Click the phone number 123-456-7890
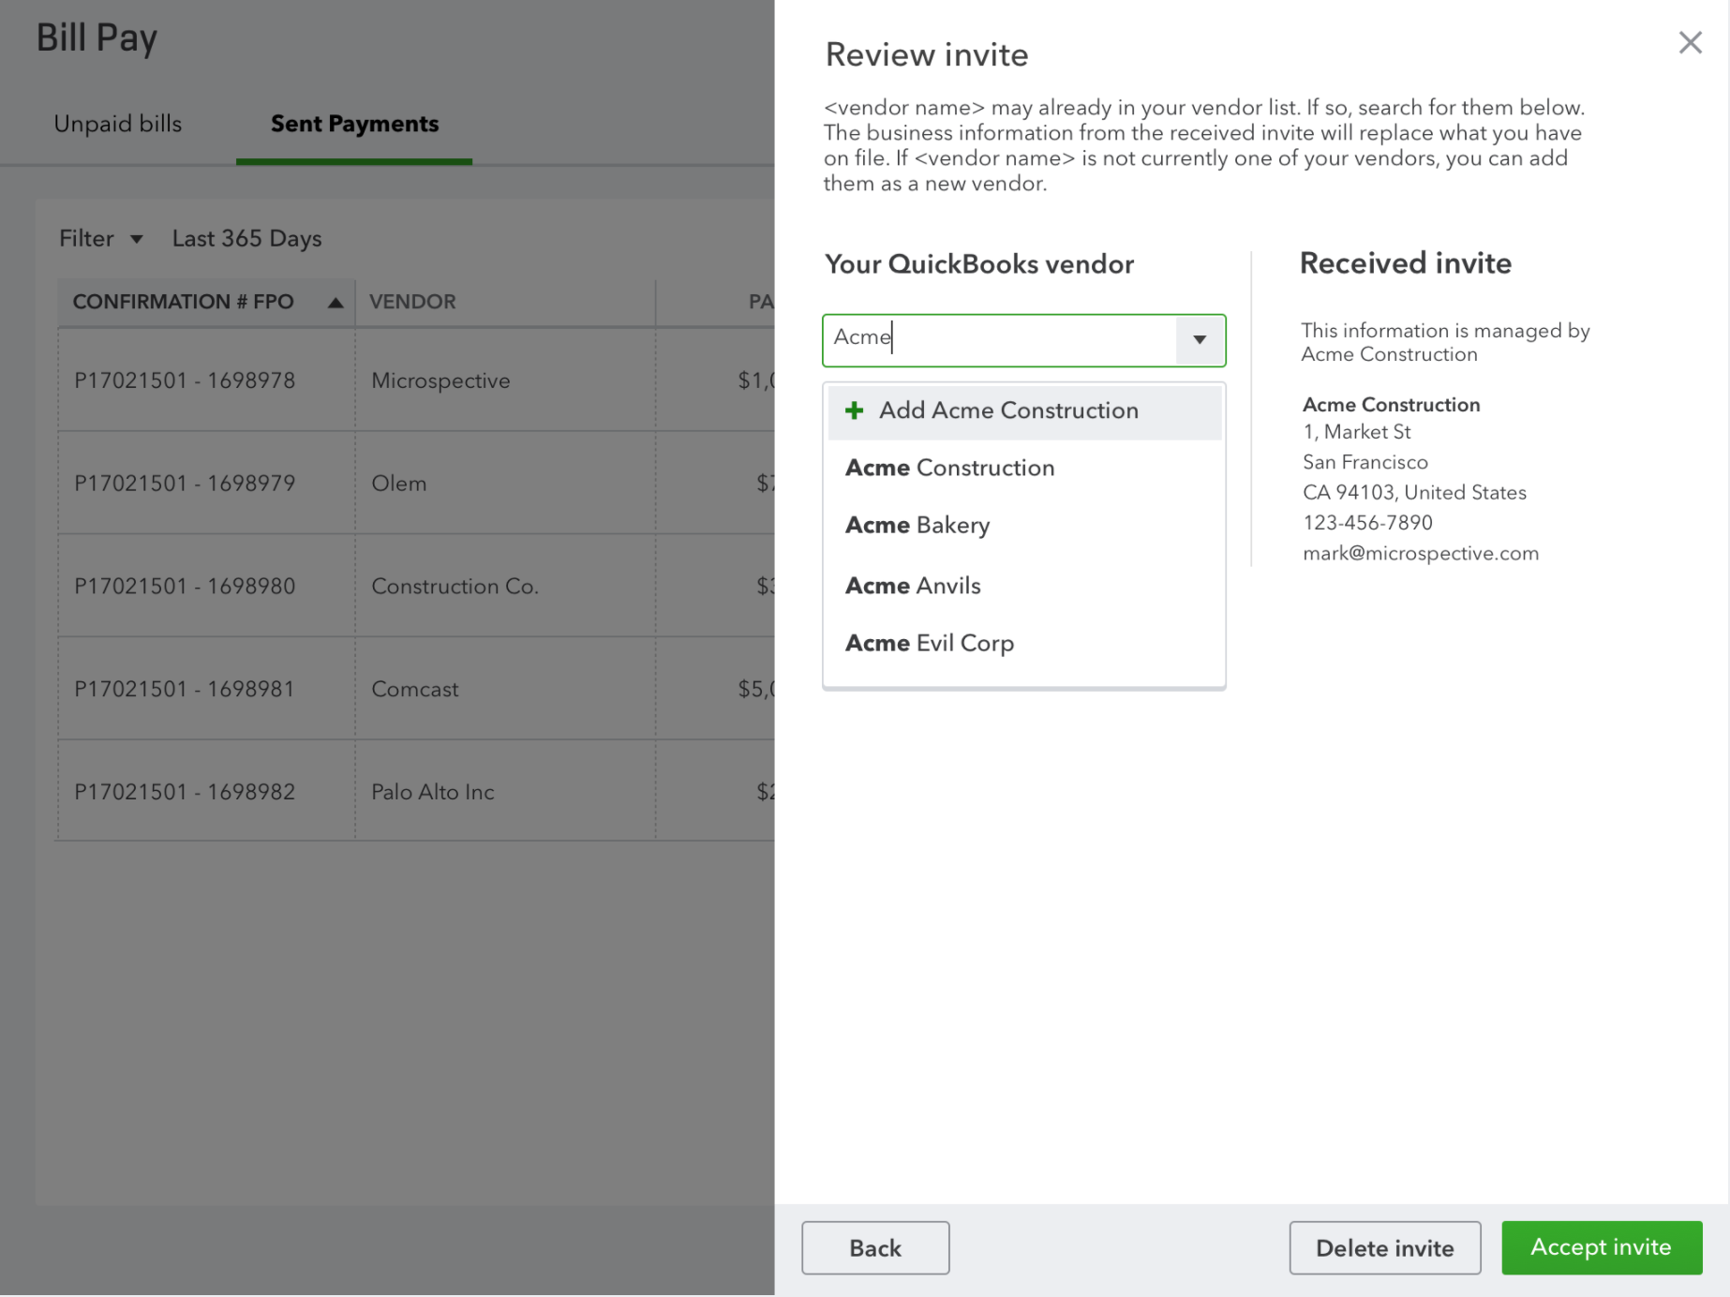 click(x=1367, y=523)
